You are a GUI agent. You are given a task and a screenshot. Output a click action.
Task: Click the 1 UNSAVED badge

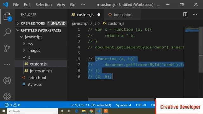[56, 23]
